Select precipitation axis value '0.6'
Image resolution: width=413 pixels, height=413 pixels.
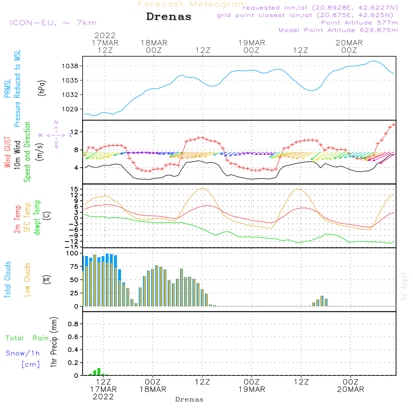(73, 337)
